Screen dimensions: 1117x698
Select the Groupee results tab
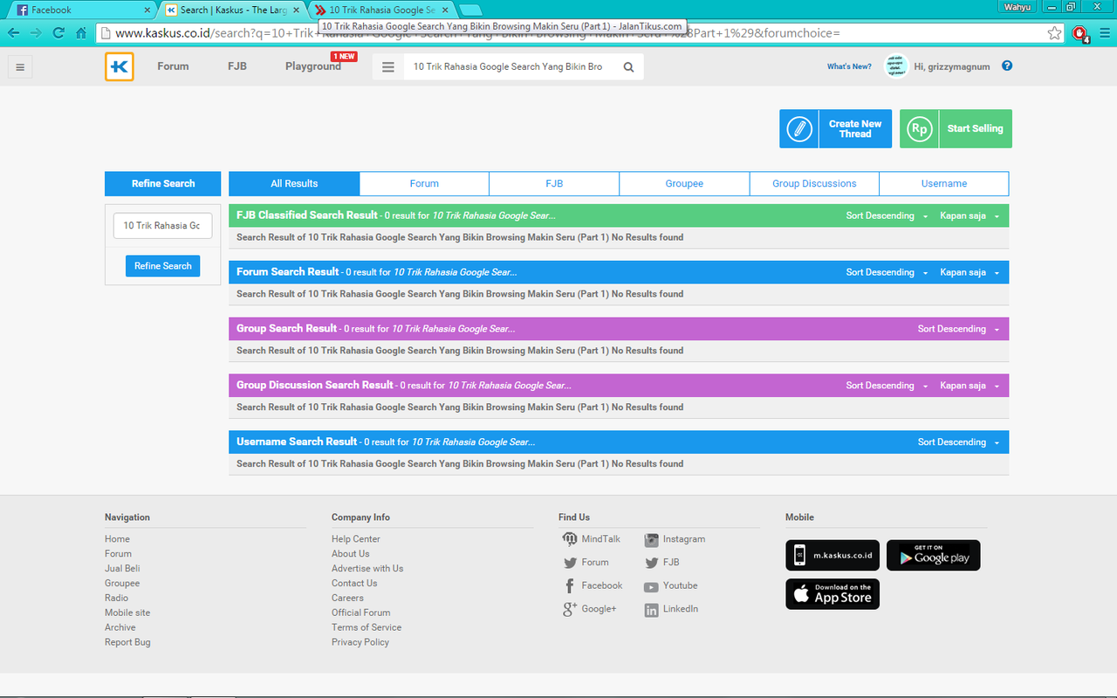tap(684, 184)
